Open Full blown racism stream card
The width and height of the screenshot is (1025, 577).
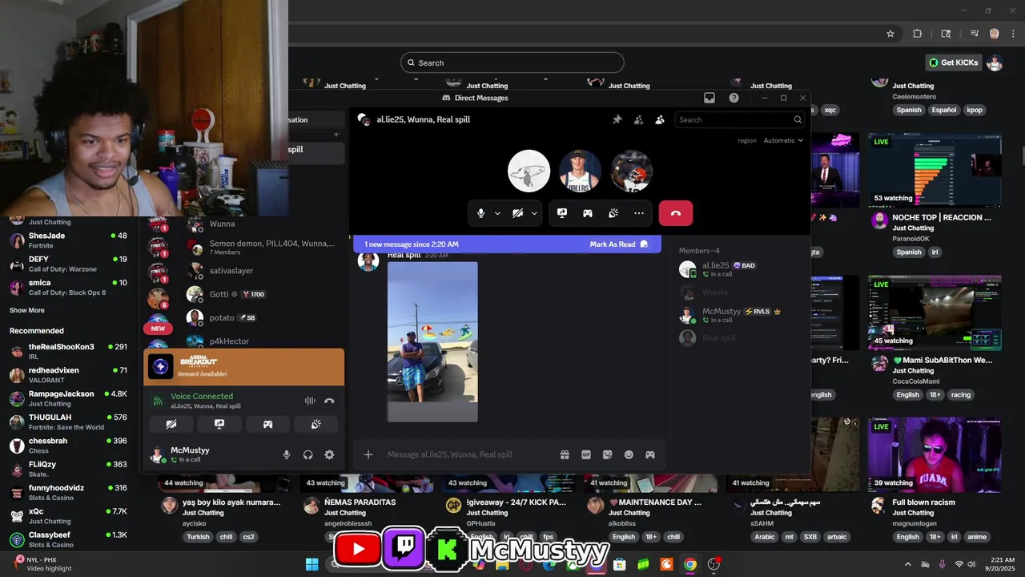click(x=935, y=454)
